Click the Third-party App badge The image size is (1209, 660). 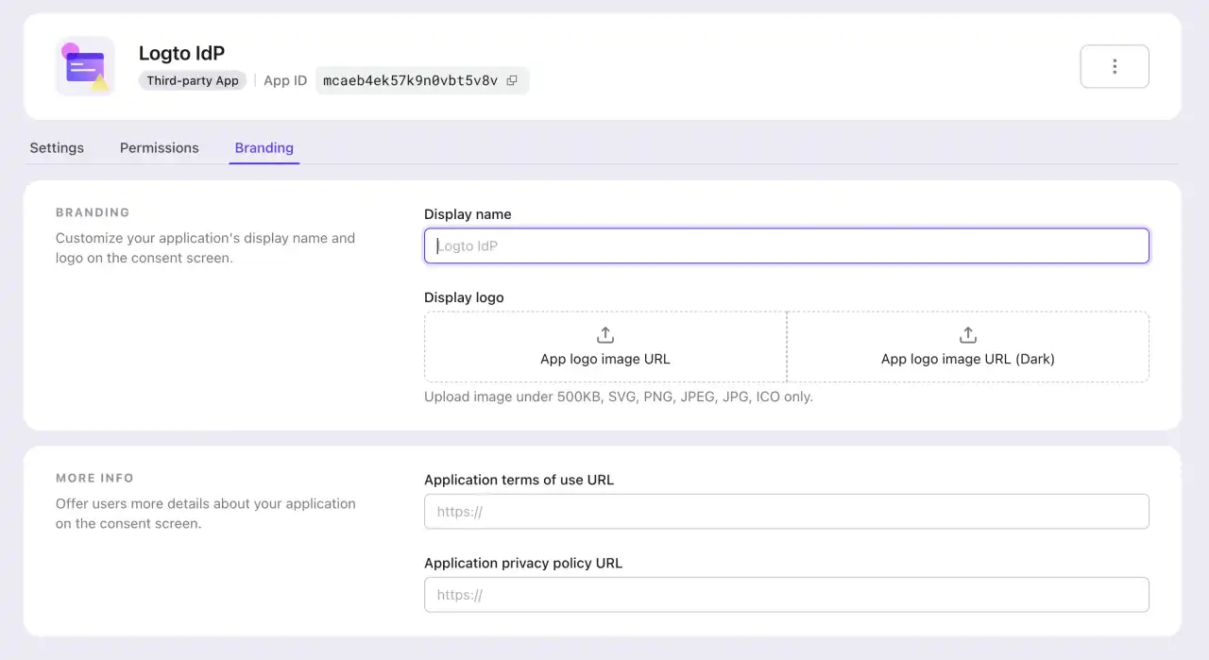[193, 80]
